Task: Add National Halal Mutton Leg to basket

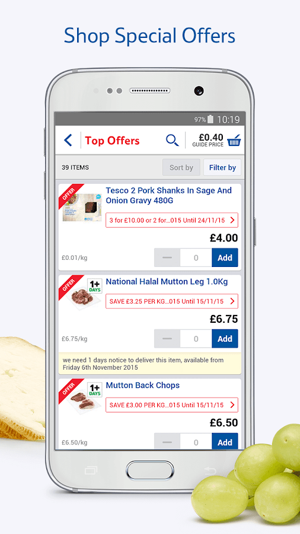Action: click(225, 339)
